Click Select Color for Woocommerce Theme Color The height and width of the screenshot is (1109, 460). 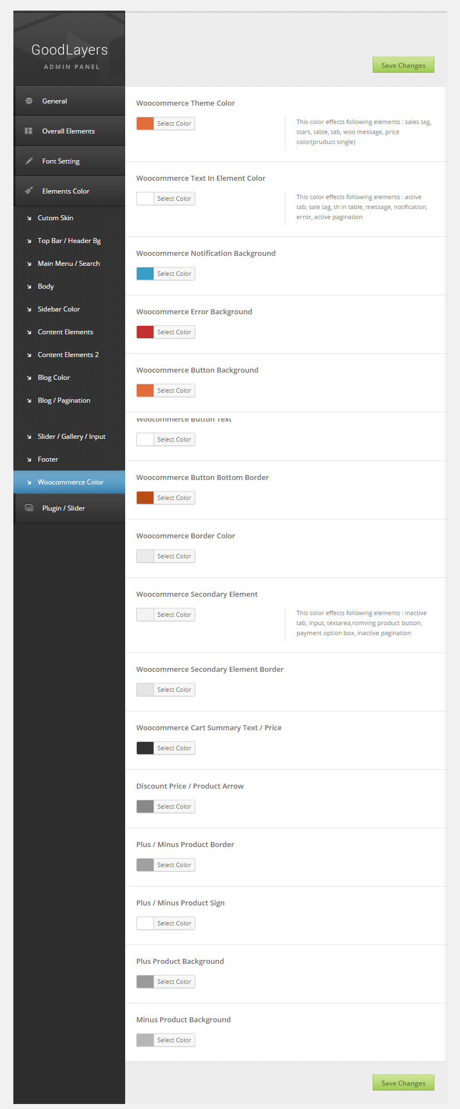pyautogui.click(x=174, y=123)
